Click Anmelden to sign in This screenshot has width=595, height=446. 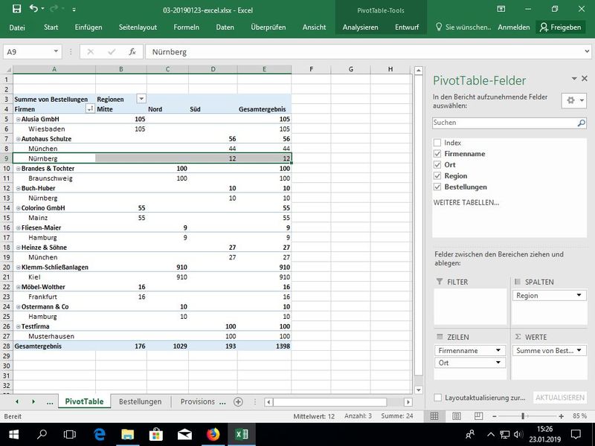[514, 28]
